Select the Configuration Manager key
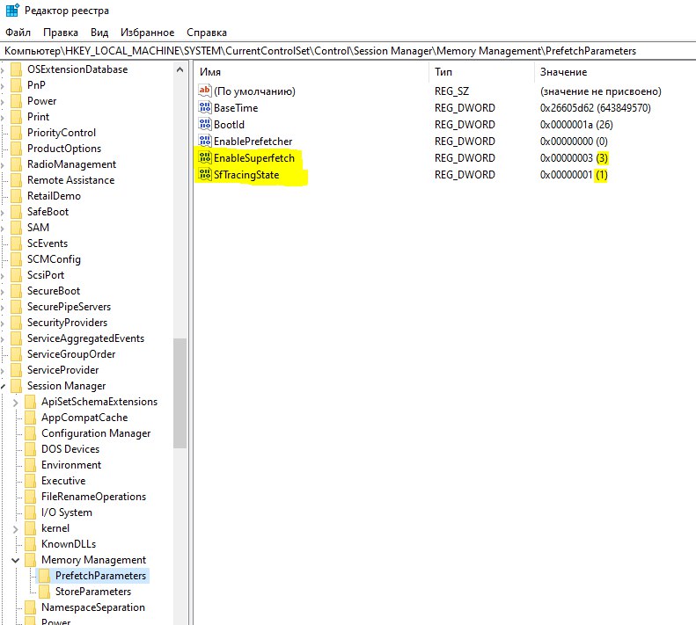This screenshot has width=696, height=625. pos(96,433)
